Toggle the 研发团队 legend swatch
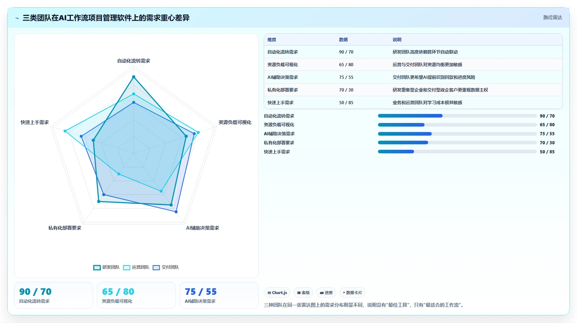Viewport: 577px width, 323px height. click(97, 268)
